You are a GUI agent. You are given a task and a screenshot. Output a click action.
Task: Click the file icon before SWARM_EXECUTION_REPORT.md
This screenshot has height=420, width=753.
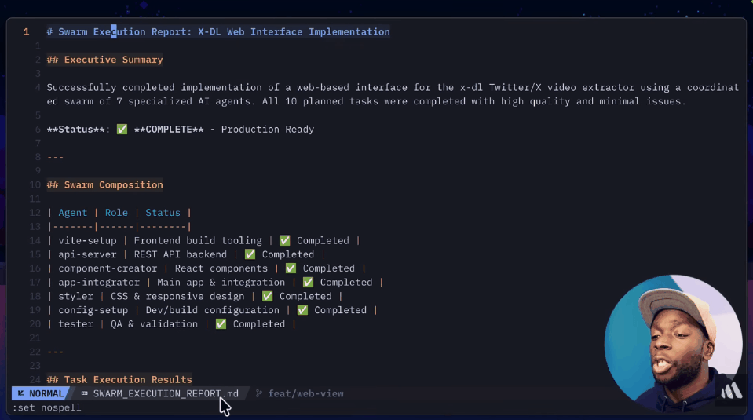[84, 393]
